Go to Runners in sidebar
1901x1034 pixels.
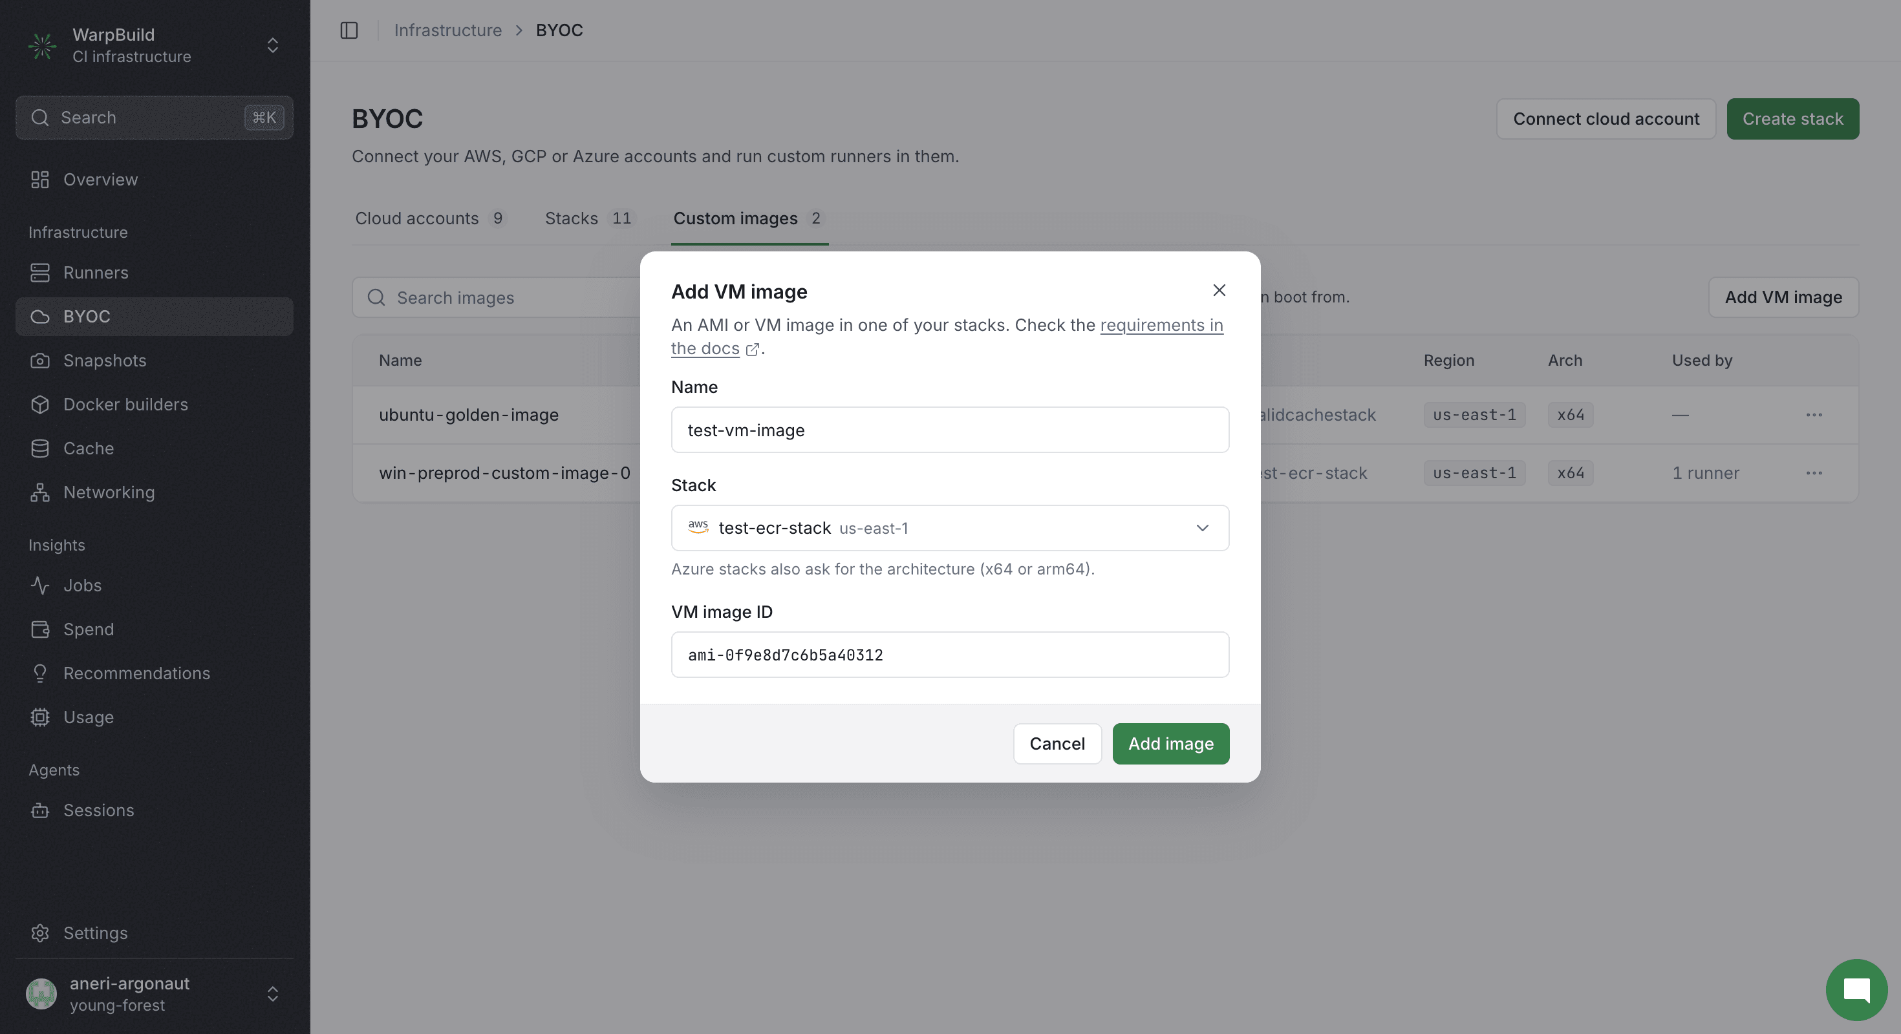(155, 272)
